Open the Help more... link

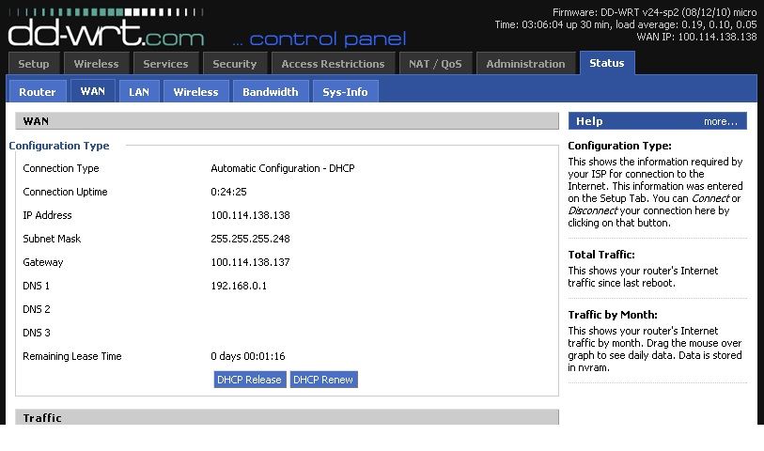click(x=720, y=121)
